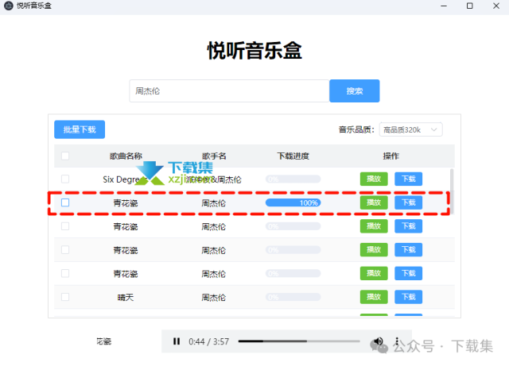The height and width of the screenshot is (366, 509).
Task: Check the highlighted 青花瓷 row with 100% progress
Action: tap(65, 202)
